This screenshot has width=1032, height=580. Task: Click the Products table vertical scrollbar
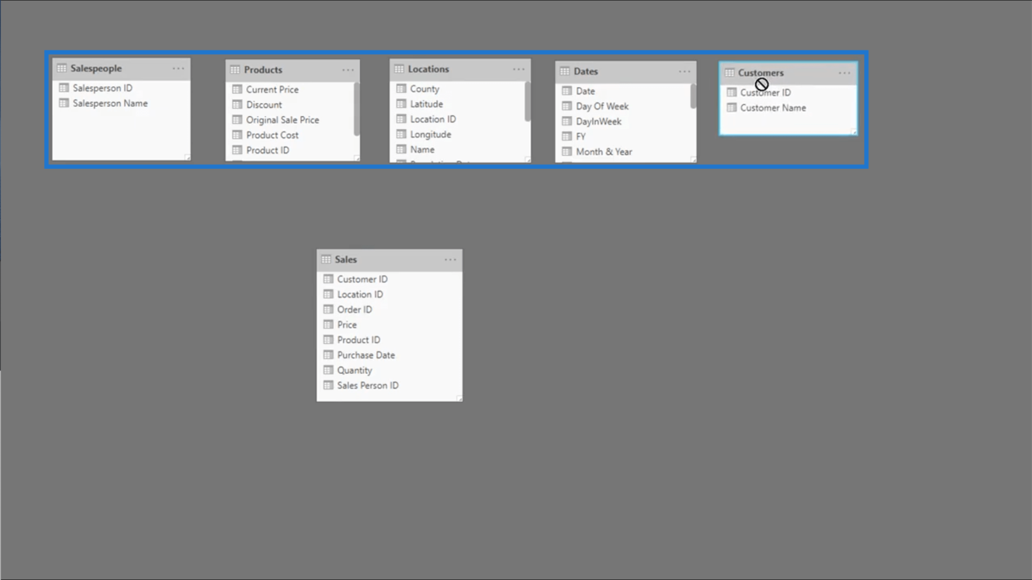[356, 109]
